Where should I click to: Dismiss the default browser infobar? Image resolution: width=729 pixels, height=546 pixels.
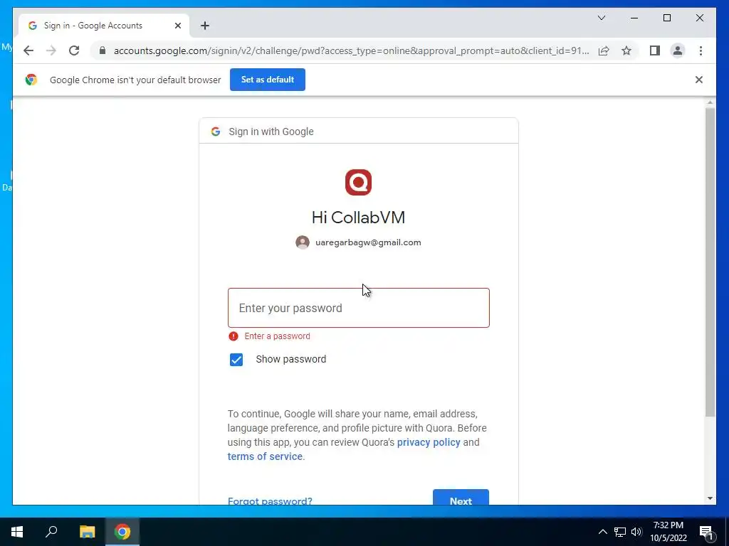[699, 80]
